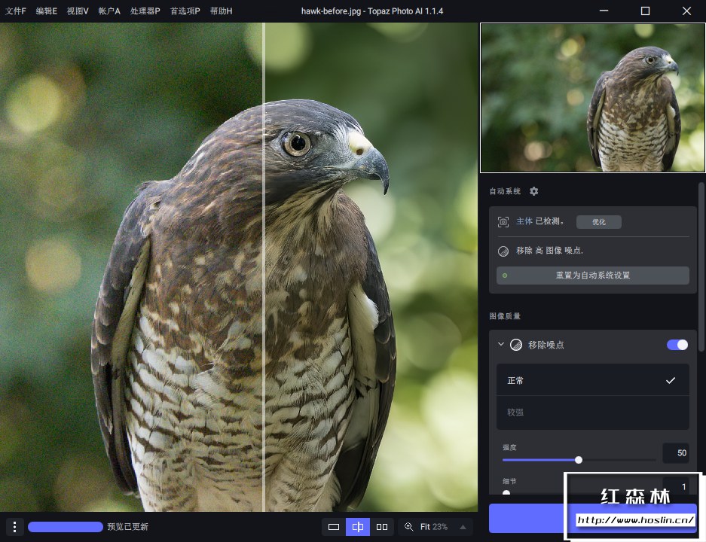Click the zoom magnifier icon
This screenshot has height=542, width=706.
point(409,527)
